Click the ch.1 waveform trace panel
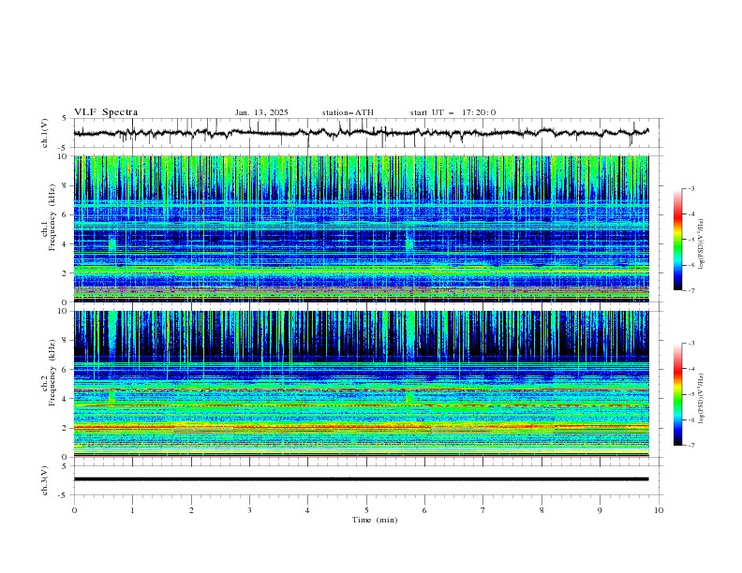The image size is (742, 573). (367, 133)
